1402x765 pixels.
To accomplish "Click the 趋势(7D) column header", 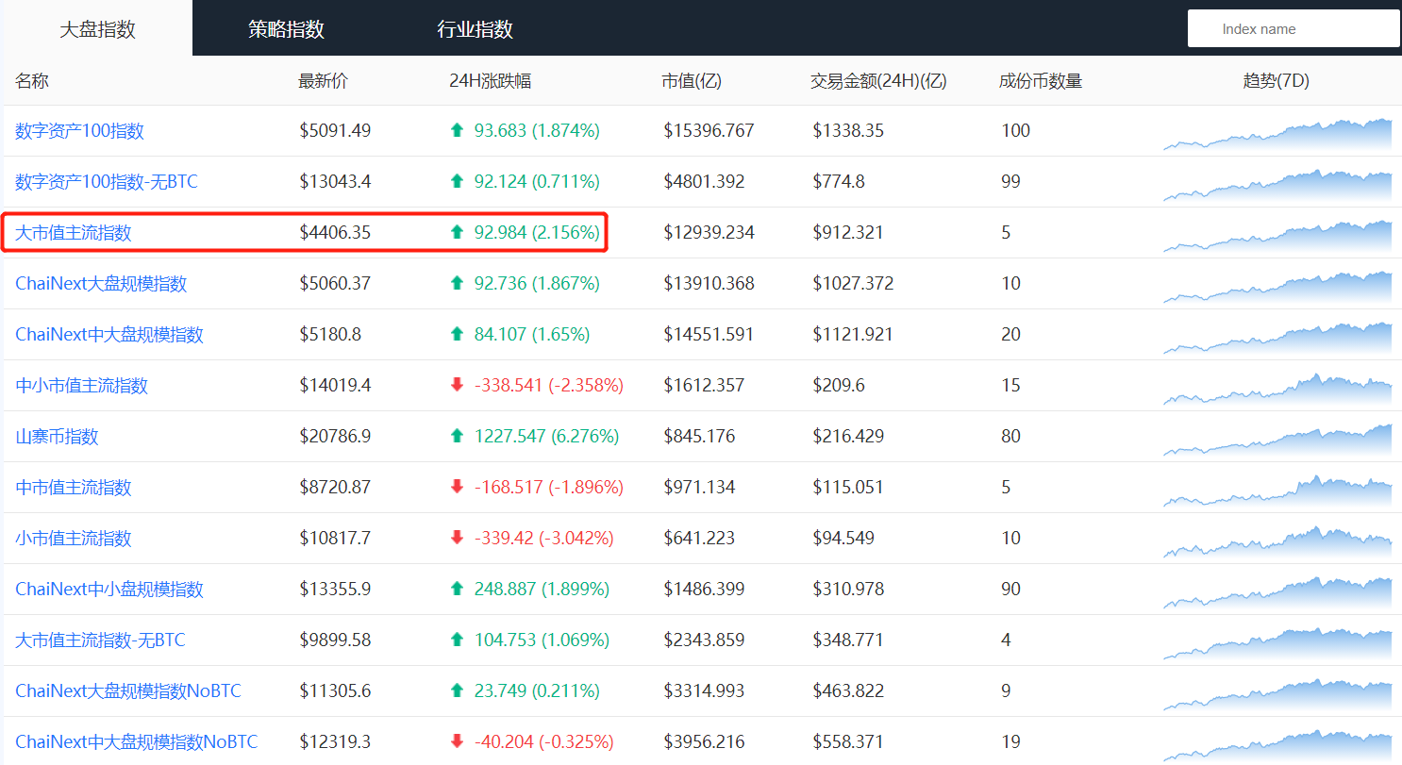I will click(1277, 81).
